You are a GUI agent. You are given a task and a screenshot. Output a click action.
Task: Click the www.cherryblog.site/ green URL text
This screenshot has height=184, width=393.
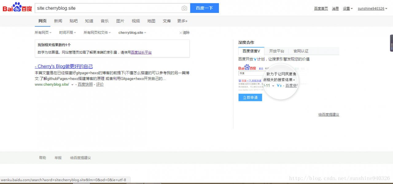coord(52,84)
